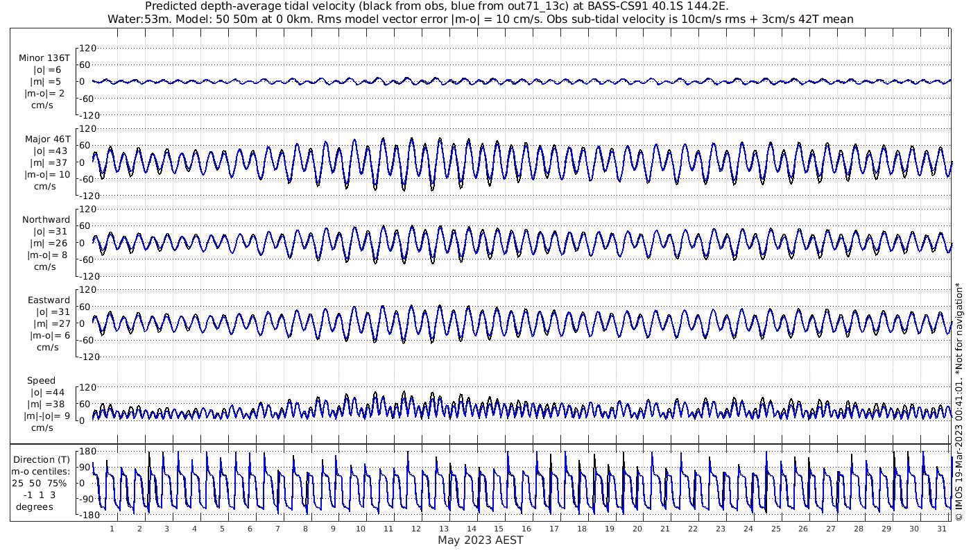Viewport: 971px width, 555px height.
Task: Click day tick label '26' on time axis
Action: (803, 529)
